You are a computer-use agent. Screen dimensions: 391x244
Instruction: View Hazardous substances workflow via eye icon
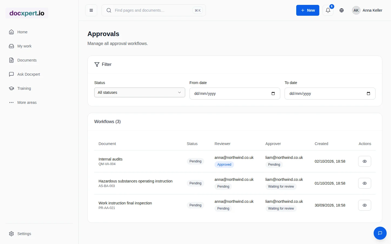click(x=365, y=183)
